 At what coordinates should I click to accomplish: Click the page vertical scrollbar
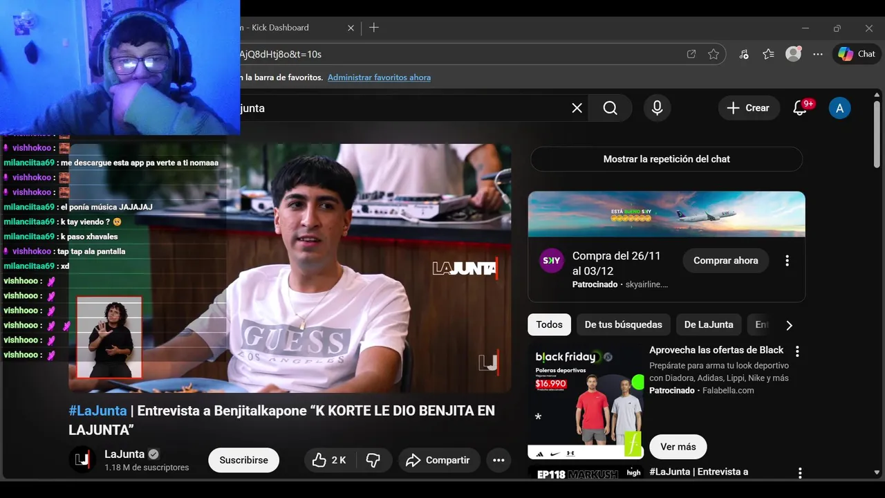[877, 135]
